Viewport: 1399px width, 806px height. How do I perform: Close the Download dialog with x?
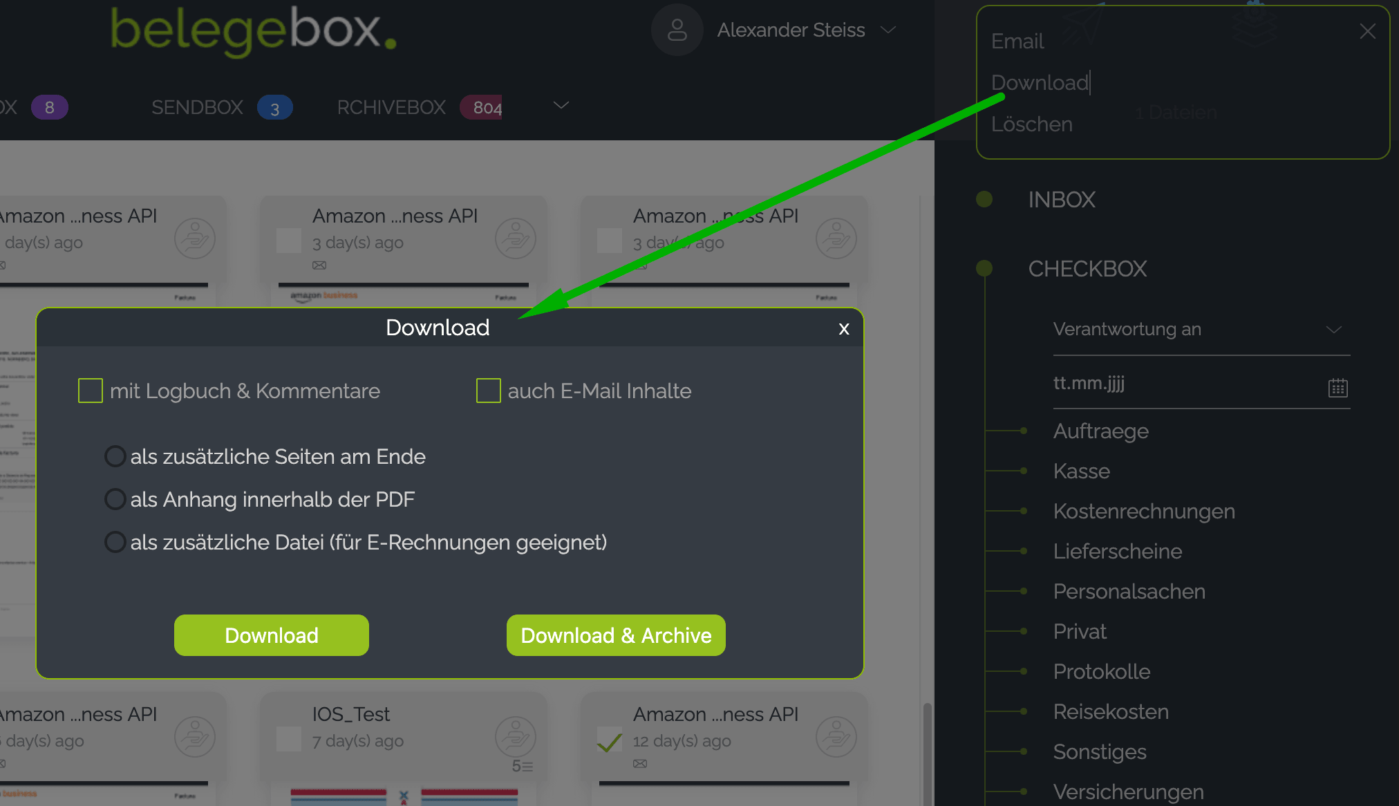(843, 328)
